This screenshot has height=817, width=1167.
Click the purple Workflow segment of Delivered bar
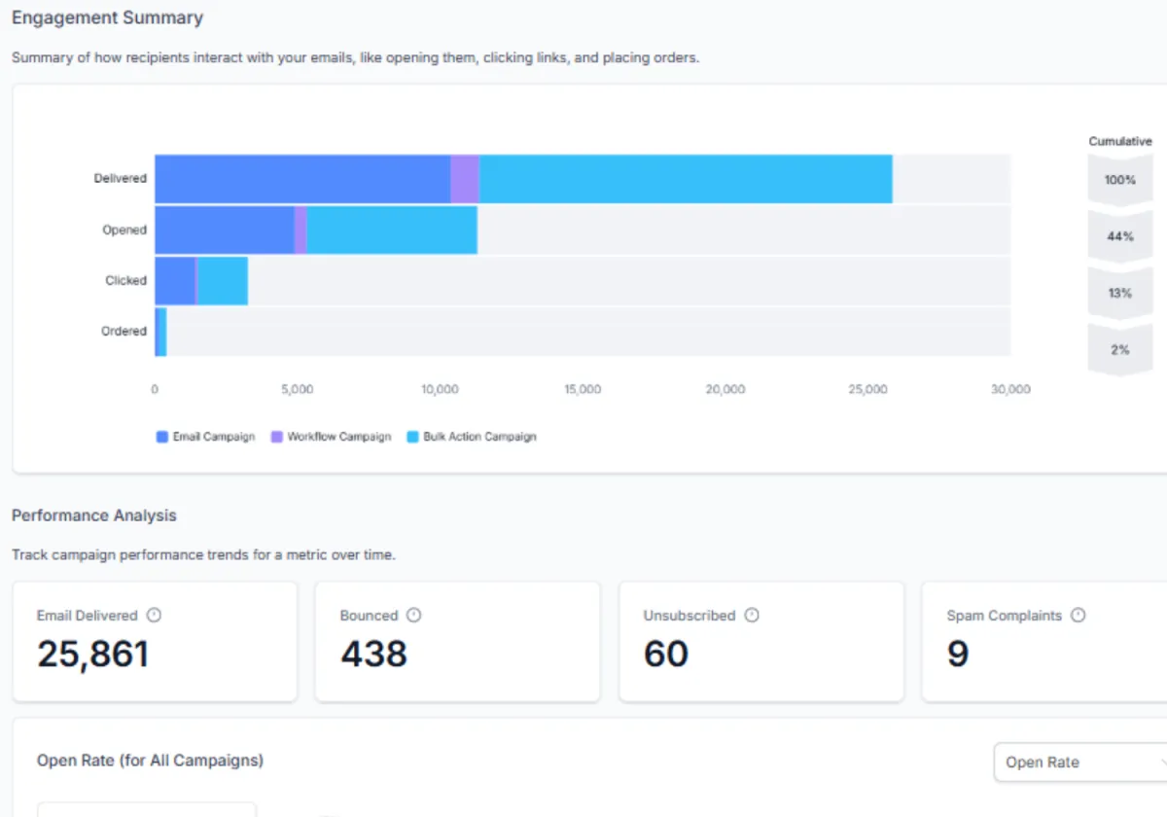465,179
